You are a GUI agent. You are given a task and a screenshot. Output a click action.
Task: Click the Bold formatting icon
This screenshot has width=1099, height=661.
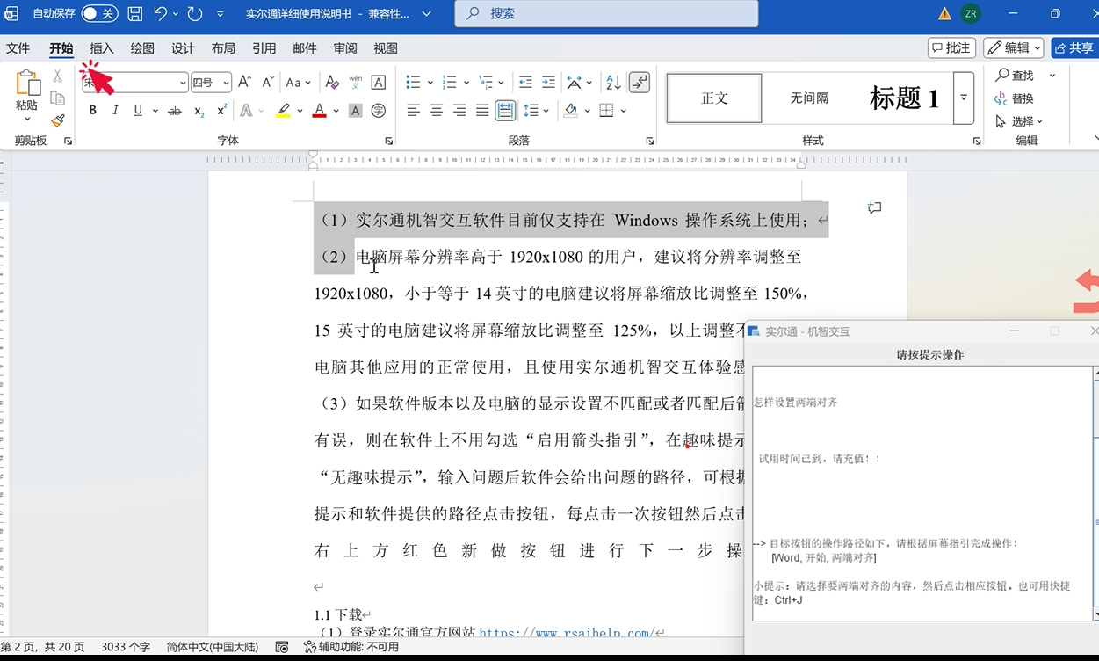(x=93, y=111)
